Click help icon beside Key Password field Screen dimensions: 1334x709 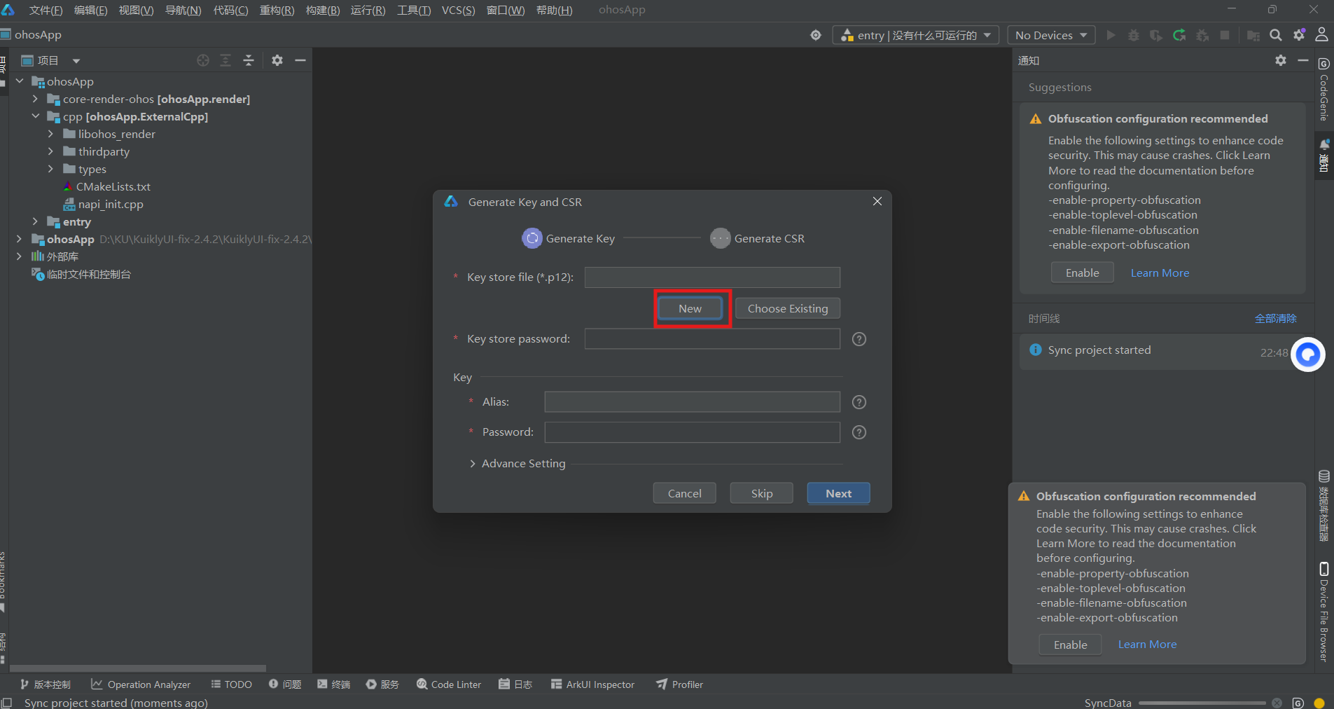tap(859, 432)
